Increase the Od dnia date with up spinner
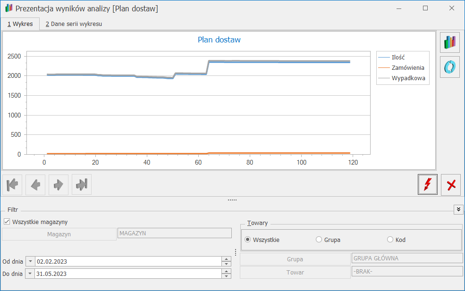 (x=226, y=259)
